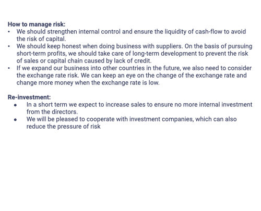Viewport: 261px width, 211px height.
Task: Click the text 'reduce the pressure of risk'
Action: click(64, 127)
